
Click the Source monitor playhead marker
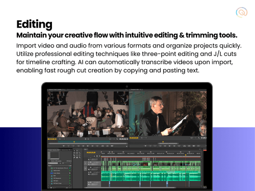coord(74,142)
